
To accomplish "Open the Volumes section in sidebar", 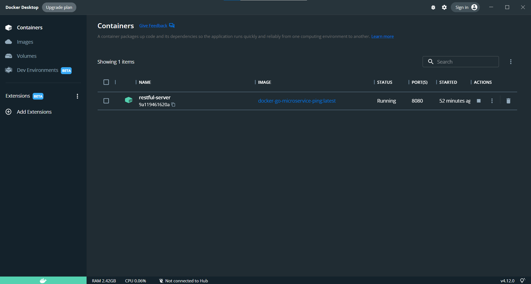I will 26,56.
